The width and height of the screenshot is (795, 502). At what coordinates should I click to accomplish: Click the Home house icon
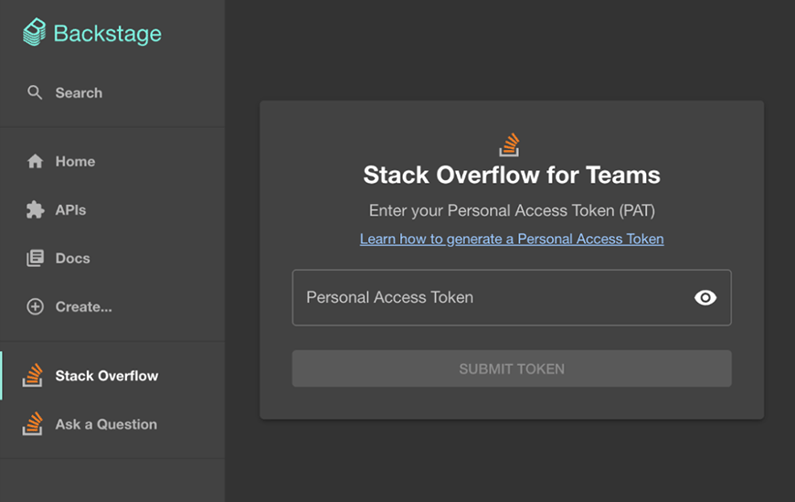(35, 162)
